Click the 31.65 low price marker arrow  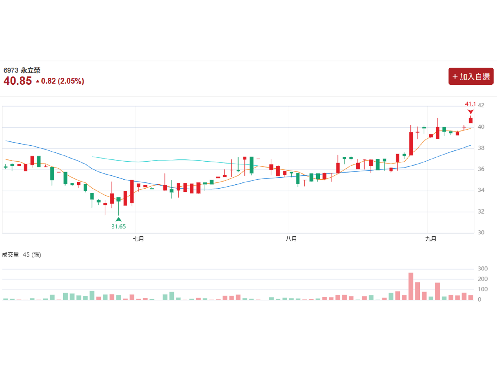[118, 219]
